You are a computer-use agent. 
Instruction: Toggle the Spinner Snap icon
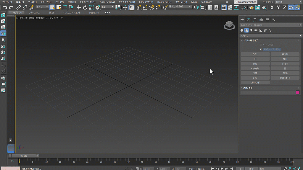(x=158, y=7)
